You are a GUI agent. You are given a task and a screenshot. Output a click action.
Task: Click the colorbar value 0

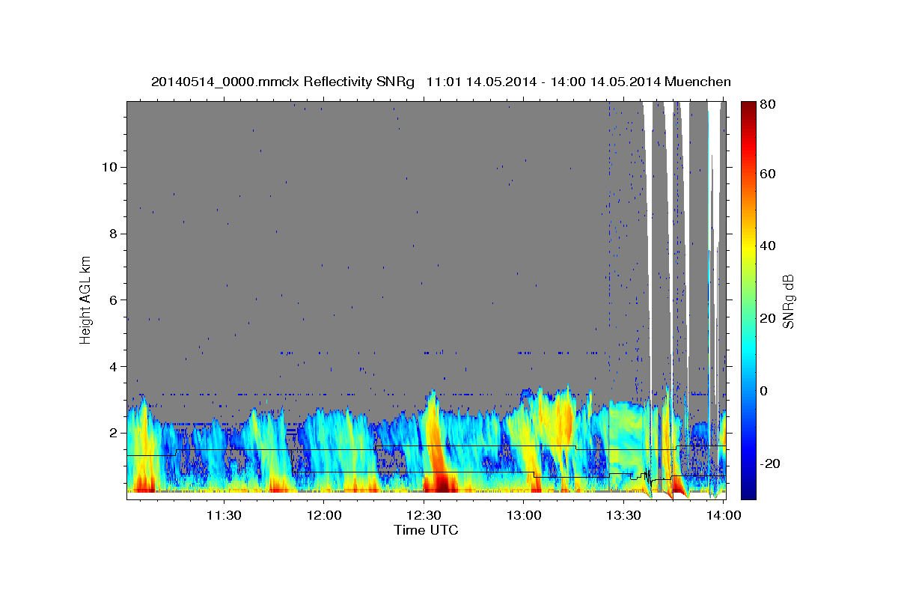[x=763, y=391]
